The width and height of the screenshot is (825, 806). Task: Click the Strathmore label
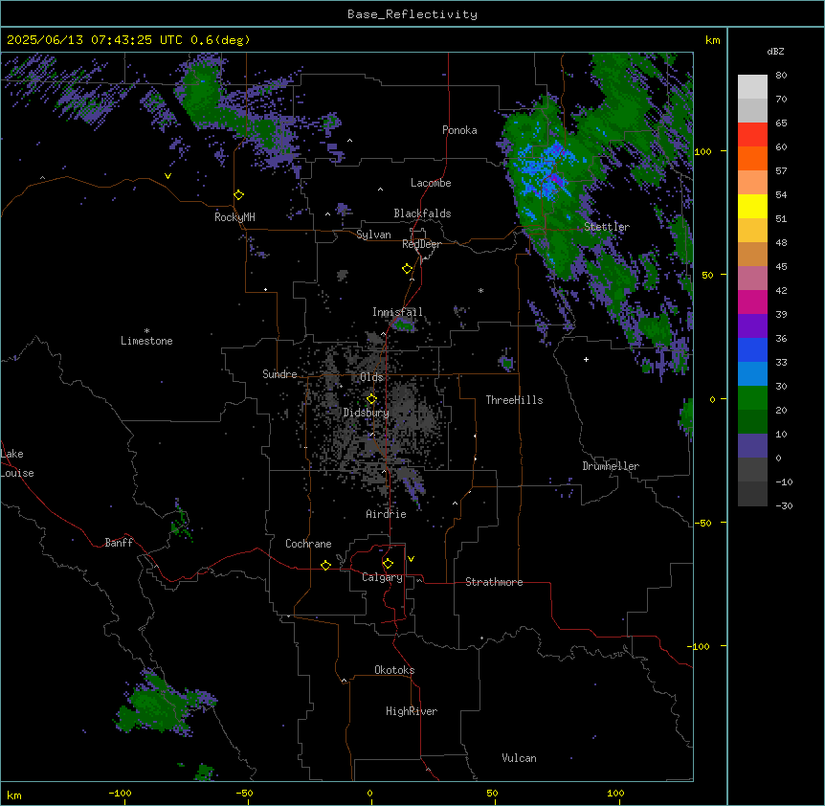[x=494, y=582]
